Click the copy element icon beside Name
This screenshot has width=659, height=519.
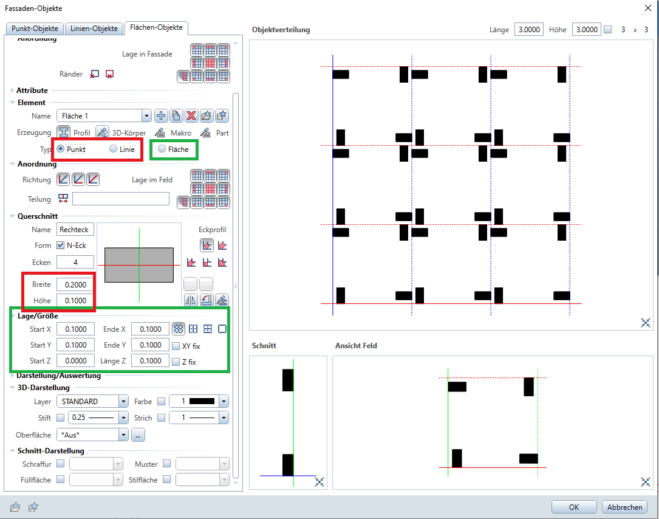click(x=176, y=116)
